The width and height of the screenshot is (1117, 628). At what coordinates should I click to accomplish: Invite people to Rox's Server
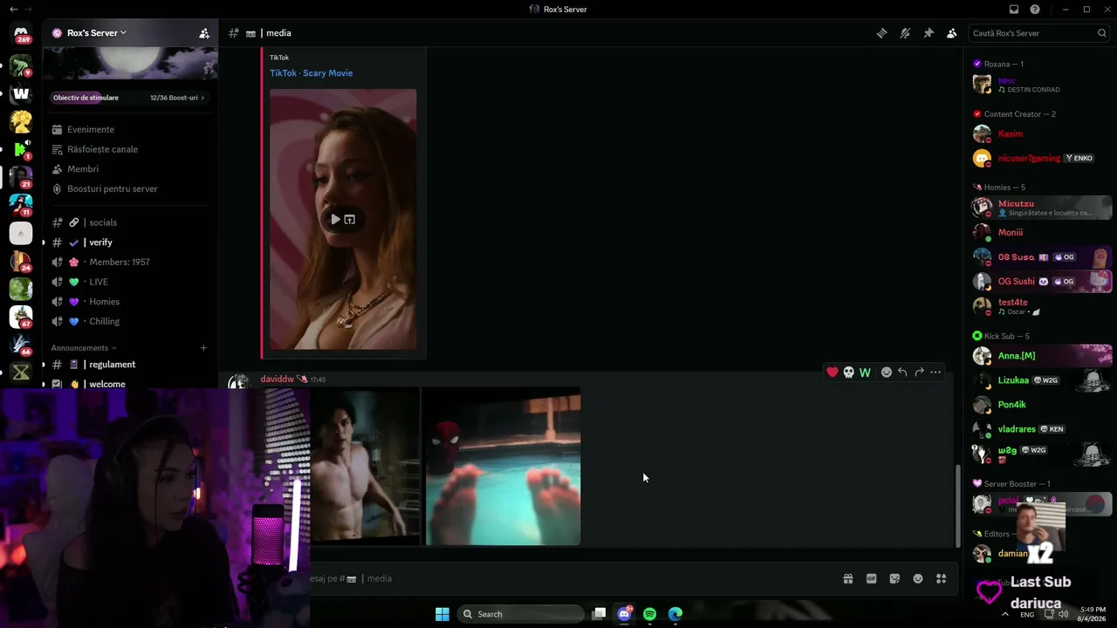click(x=204, y=33)
